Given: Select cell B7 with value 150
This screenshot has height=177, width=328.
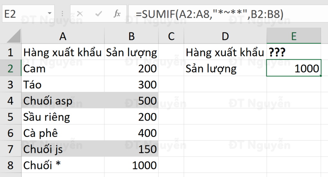Looking at the screenshot, I should click(131, 149).
